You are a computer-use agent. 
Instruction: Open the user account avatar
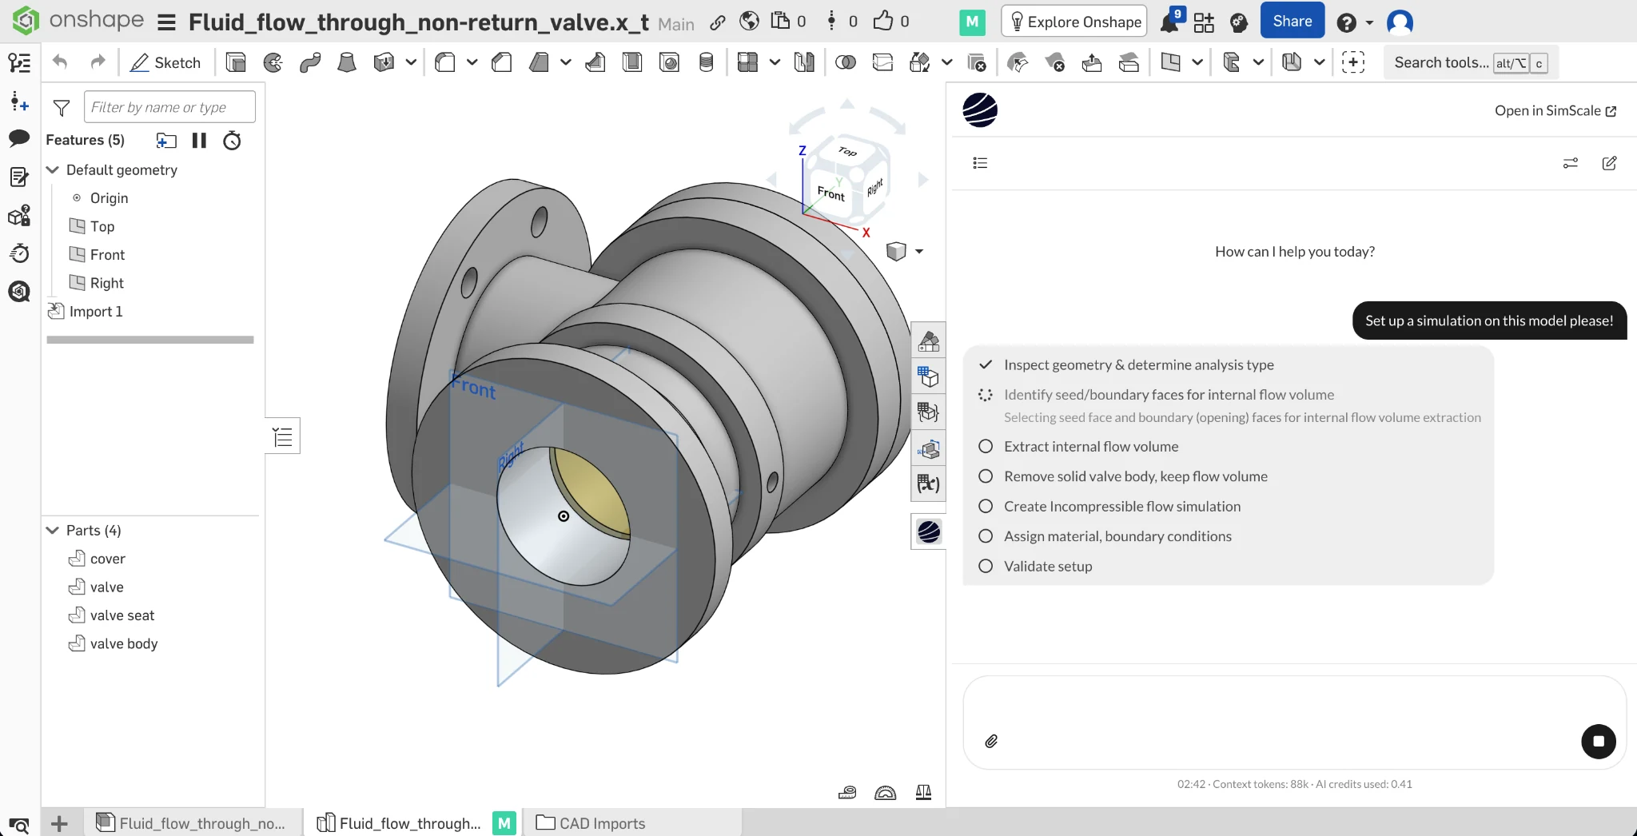[x=1400, y=22]
